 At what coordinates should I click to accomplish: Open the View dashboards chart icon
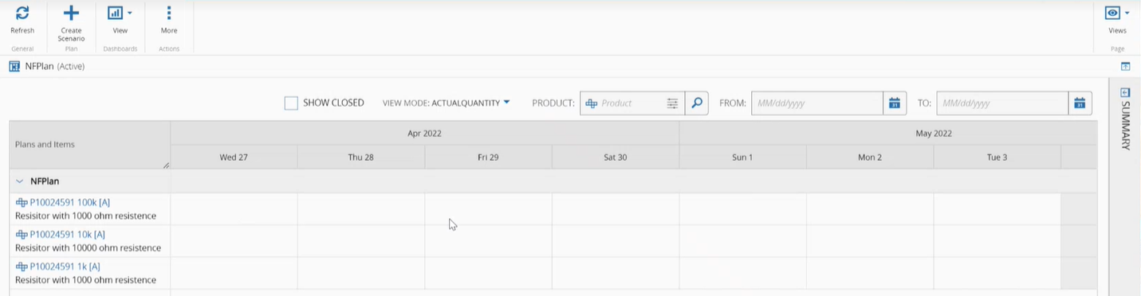click(116, 13)
